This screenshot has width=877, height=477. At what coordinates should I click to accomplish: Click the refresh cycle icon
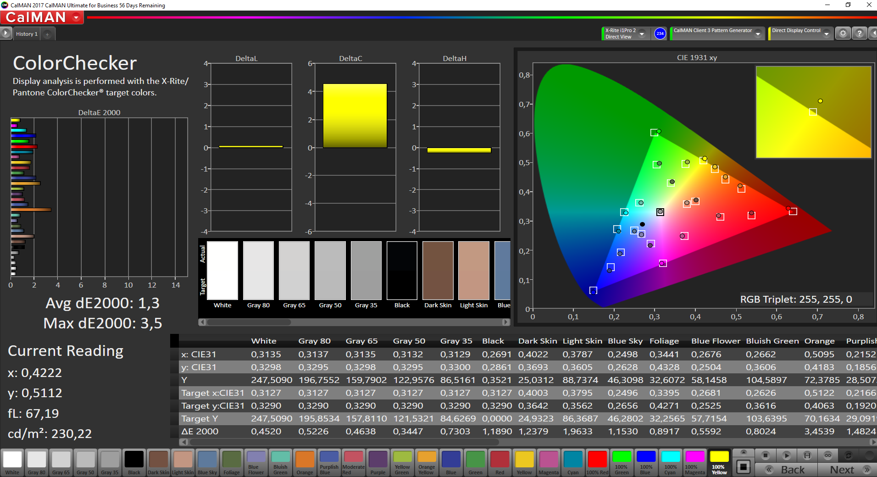point(849,455)
